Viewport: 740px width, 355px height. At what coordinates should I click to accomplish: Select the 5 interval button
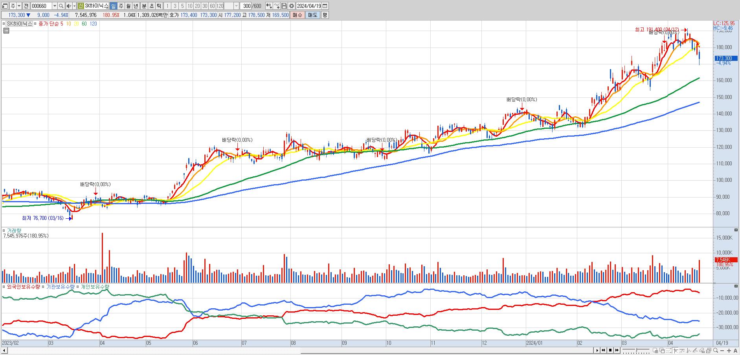click(182, 6)
